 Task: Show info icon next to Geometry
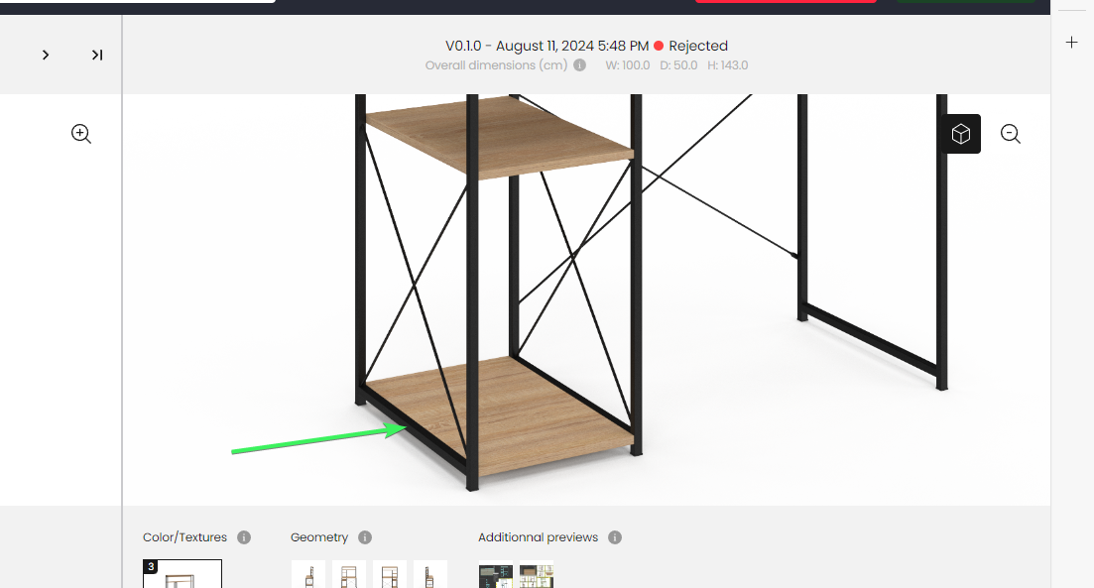365,537
